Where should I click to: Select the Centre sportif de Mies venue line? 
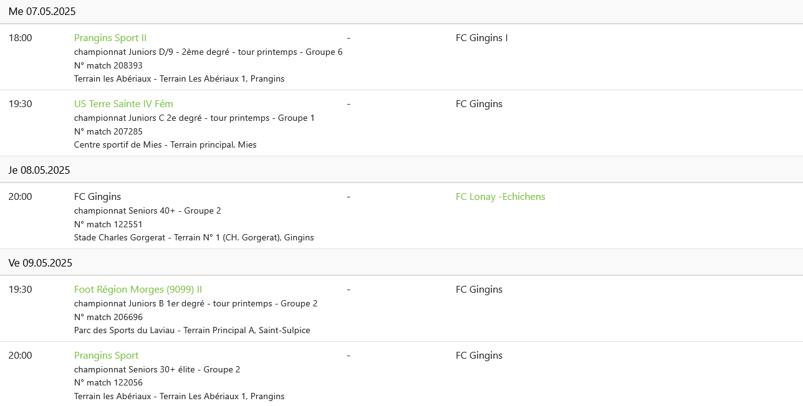pos(165,144)
